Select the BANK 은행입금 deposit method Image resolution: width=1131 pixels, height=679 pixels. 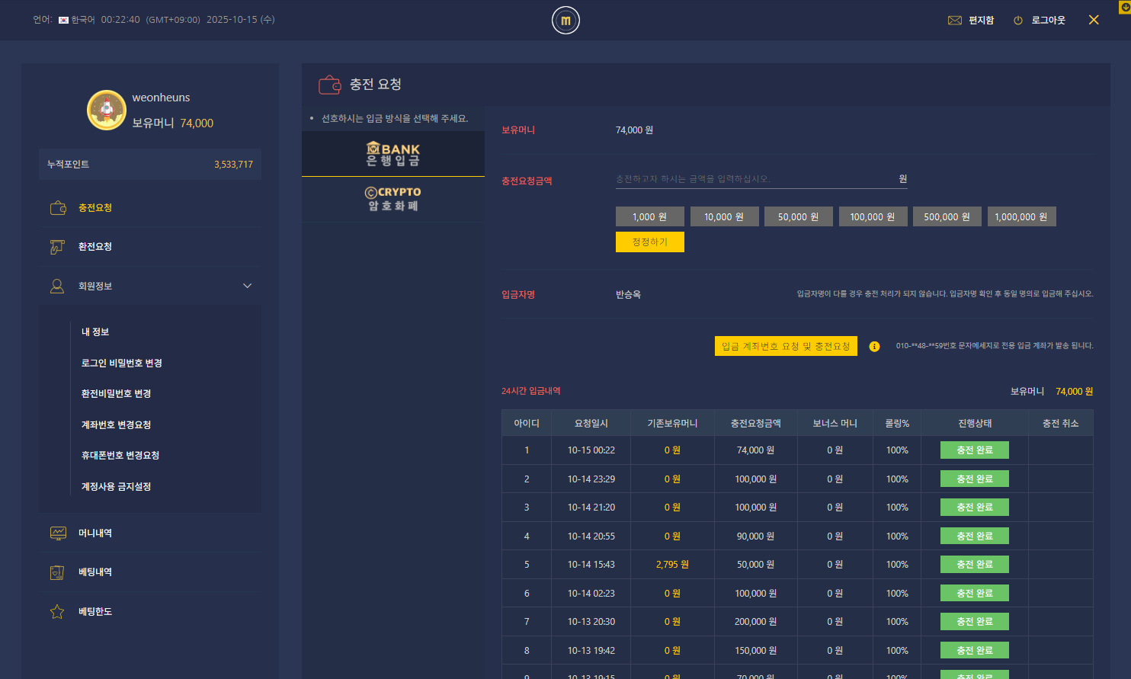click(393, 154)
